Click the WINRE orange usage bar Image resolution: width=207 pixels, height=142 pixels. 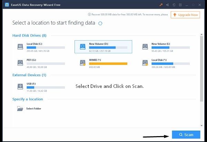(x=108, y=64)
